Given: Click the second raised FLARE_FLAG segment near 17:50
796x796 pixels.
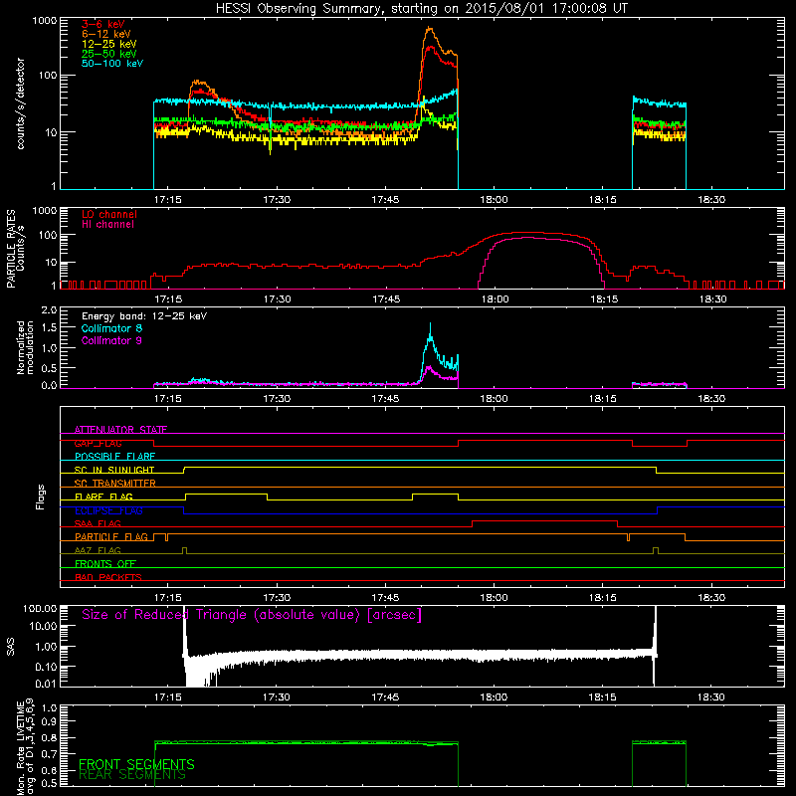Looking at the screenshot, I should pos(435,494).
